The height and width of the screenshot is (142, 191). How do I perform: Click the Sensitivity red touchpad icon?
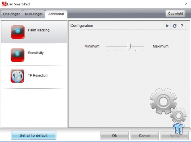click(18, 55)
